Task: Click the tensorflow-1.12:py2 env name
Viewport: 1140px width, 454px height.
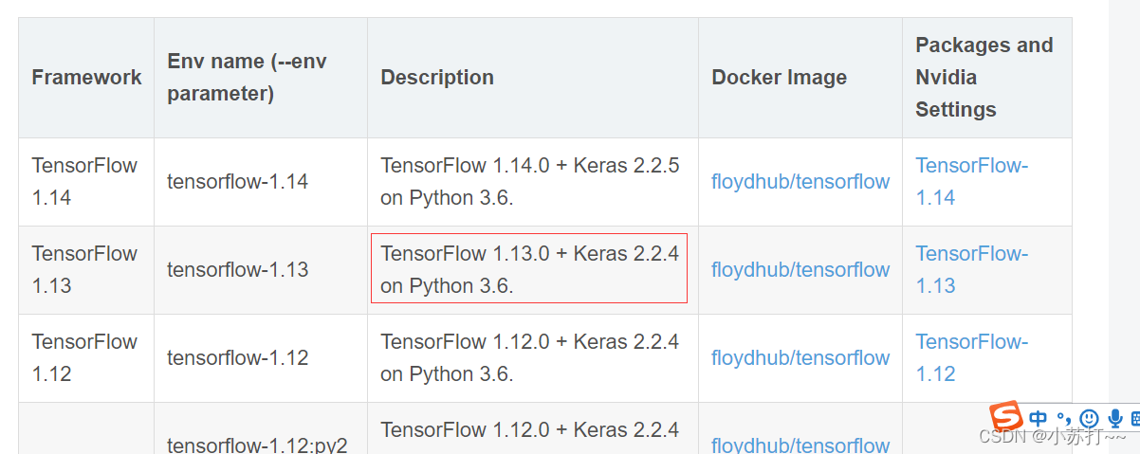Action: tap(257, 444)
